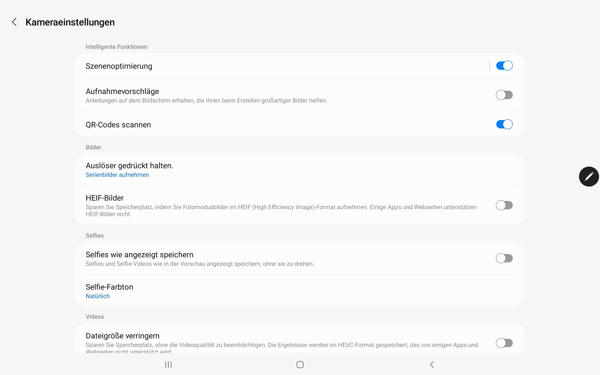Screen dimensions: 600x375
Task: Enable the HEIF-Bilder toggle
Action: coord(504,205)
